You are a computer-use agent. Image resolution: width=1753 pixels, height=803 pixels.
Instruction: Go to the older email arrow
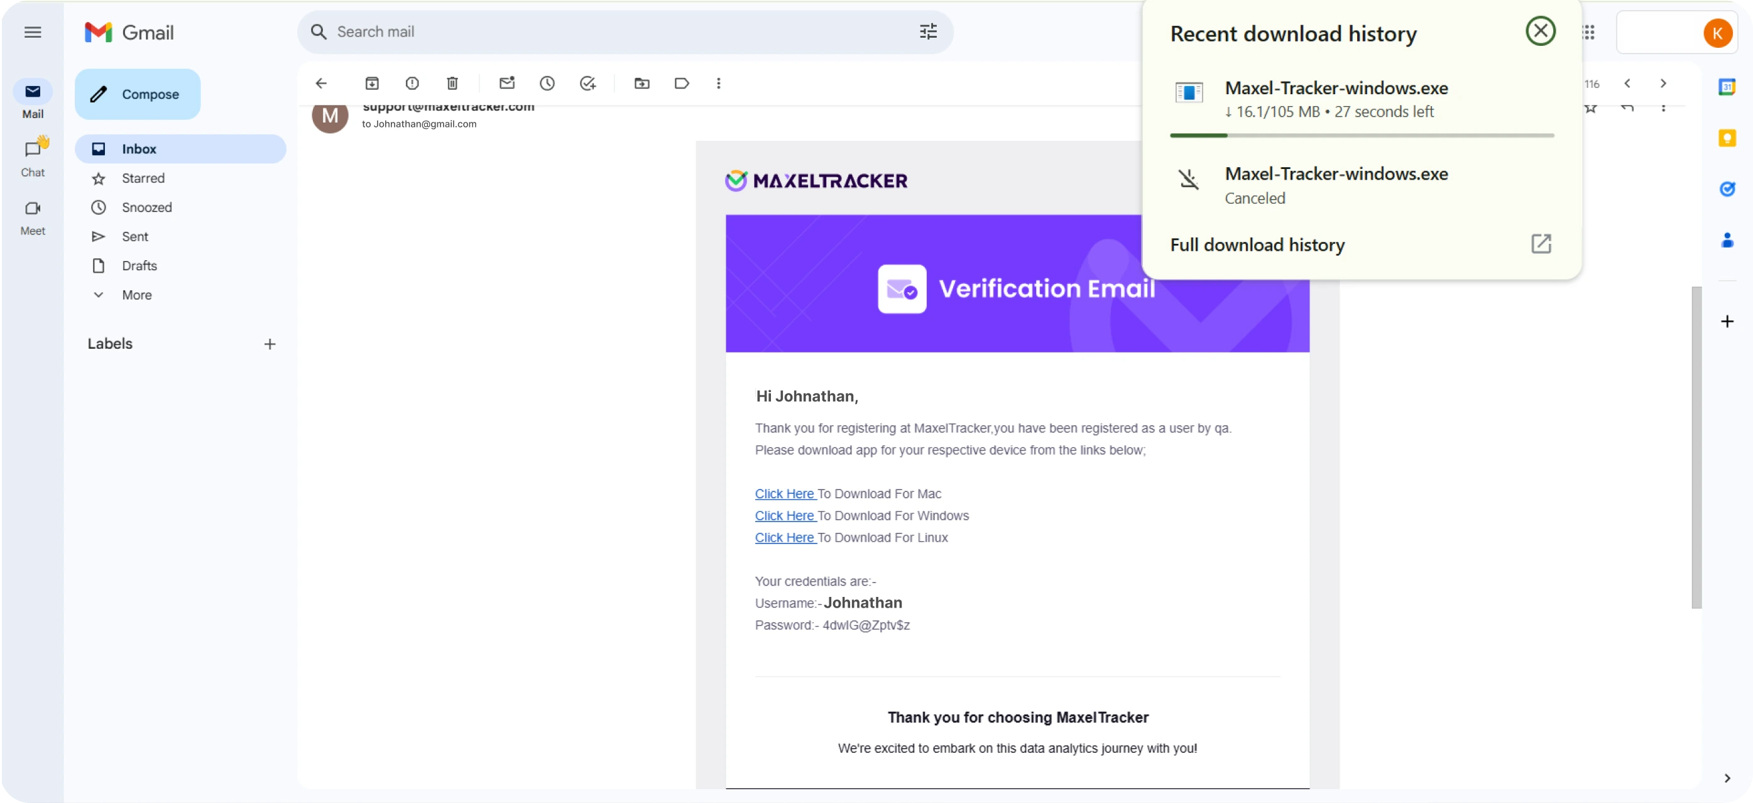[x=1663, y=83]
